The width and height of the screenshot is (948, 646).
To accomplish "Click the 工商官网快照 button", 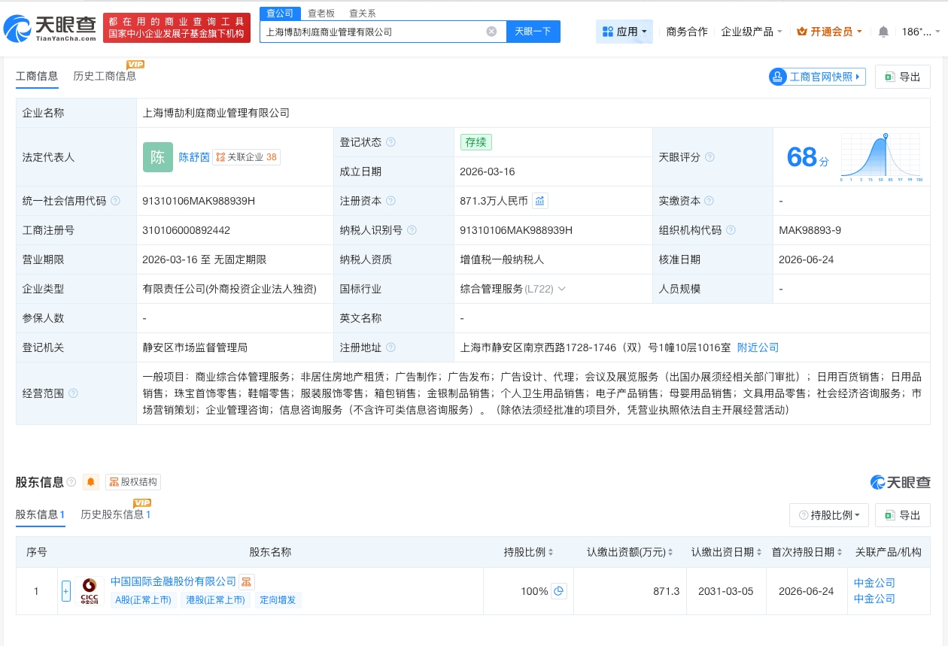I will tap(817, 77).
